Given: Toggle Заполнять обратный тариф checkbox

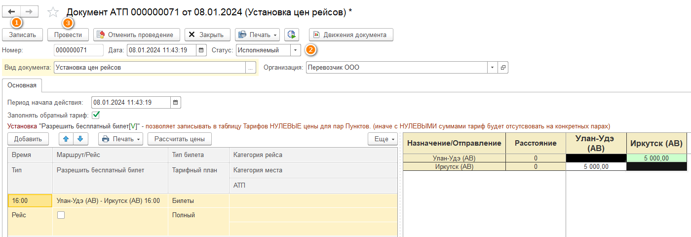Looking at the screenshot, I should 96,116.
